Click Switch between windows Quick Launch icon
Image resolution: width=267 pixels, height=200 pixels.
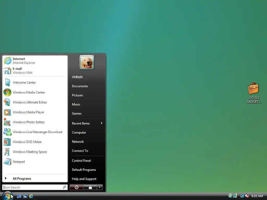coord(25,196)
